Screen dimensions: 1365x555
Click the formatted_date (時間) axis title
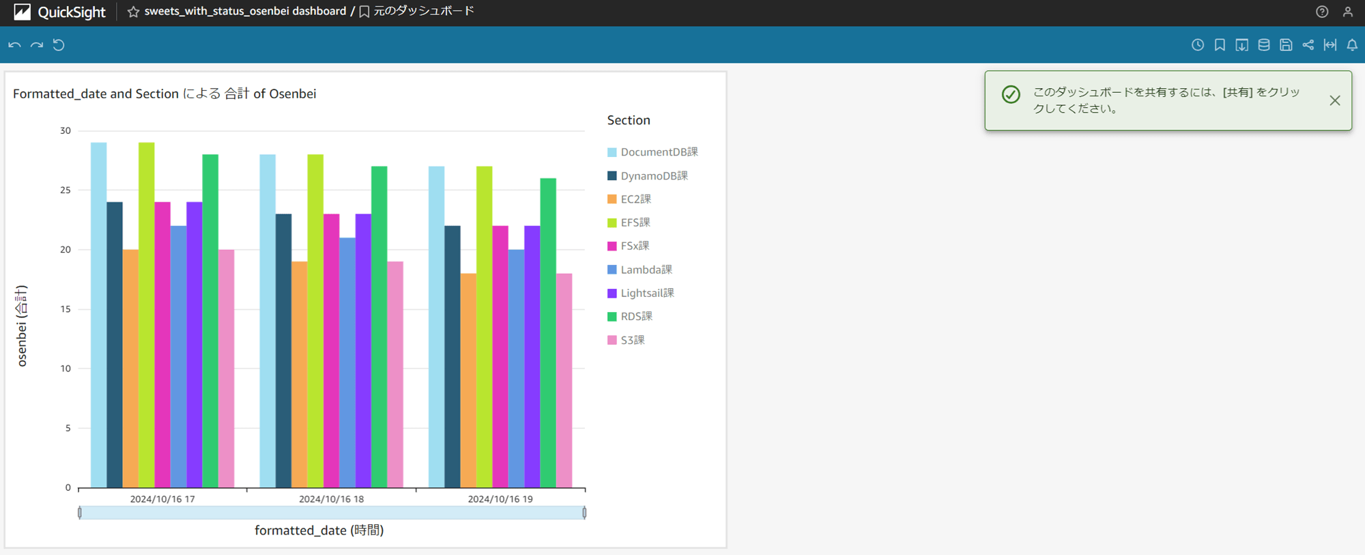coord(319,530)
